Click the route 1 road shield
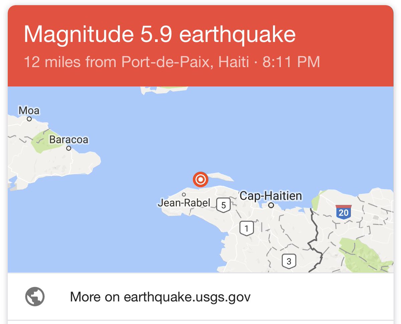This screenshot has width=401, height=324. 247,229
